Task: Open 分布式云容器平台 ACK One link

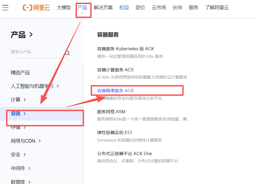Action: [x=124, y=153]
